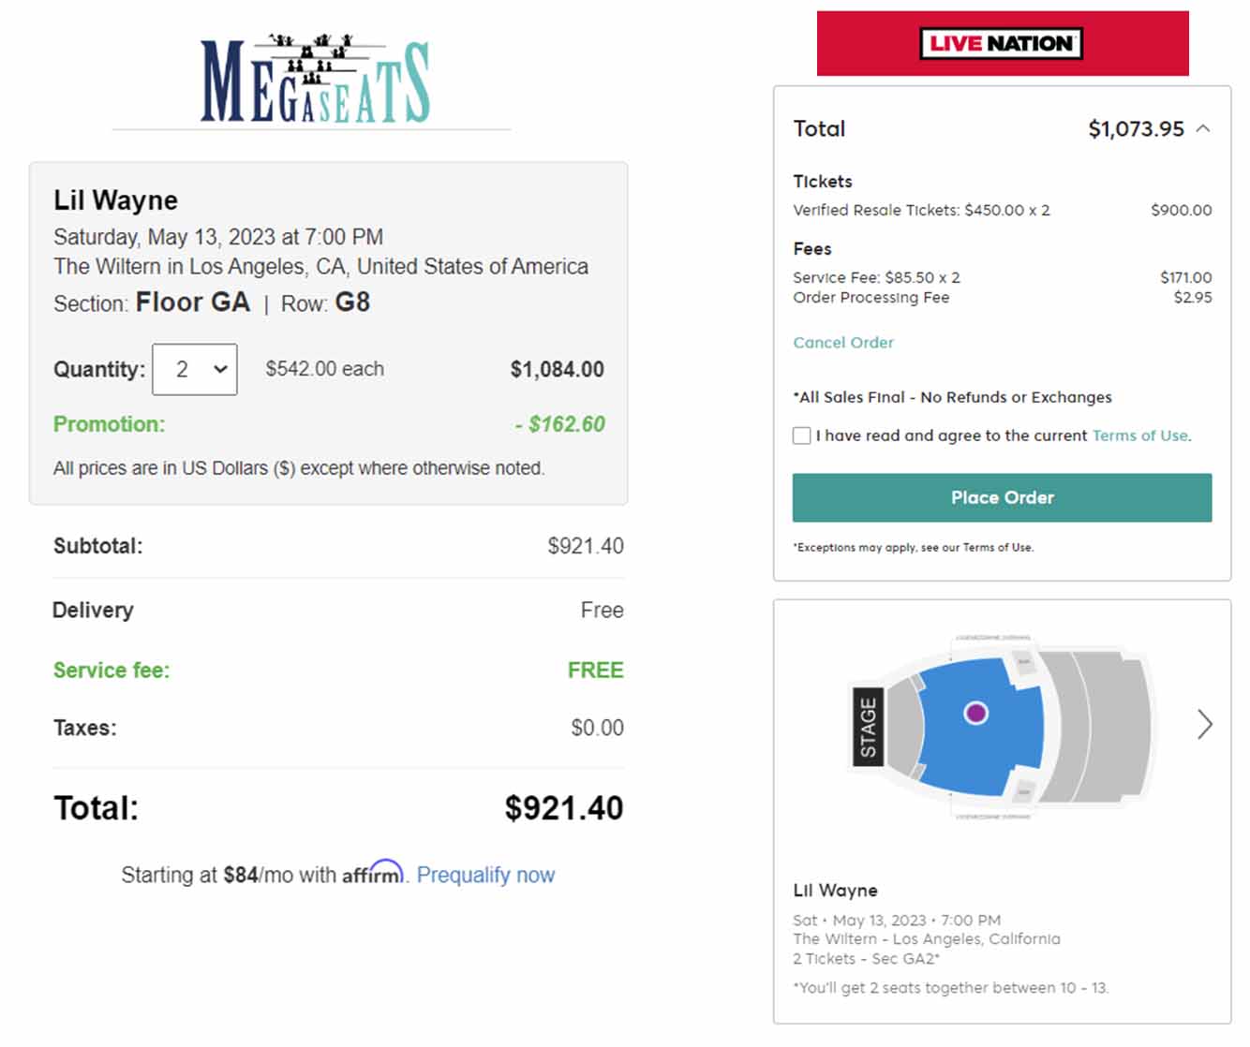Viewport: 1250px width, 1047px height.
Task: Collapse the Total price breakdown chevron
Action: pos(1204,128)
